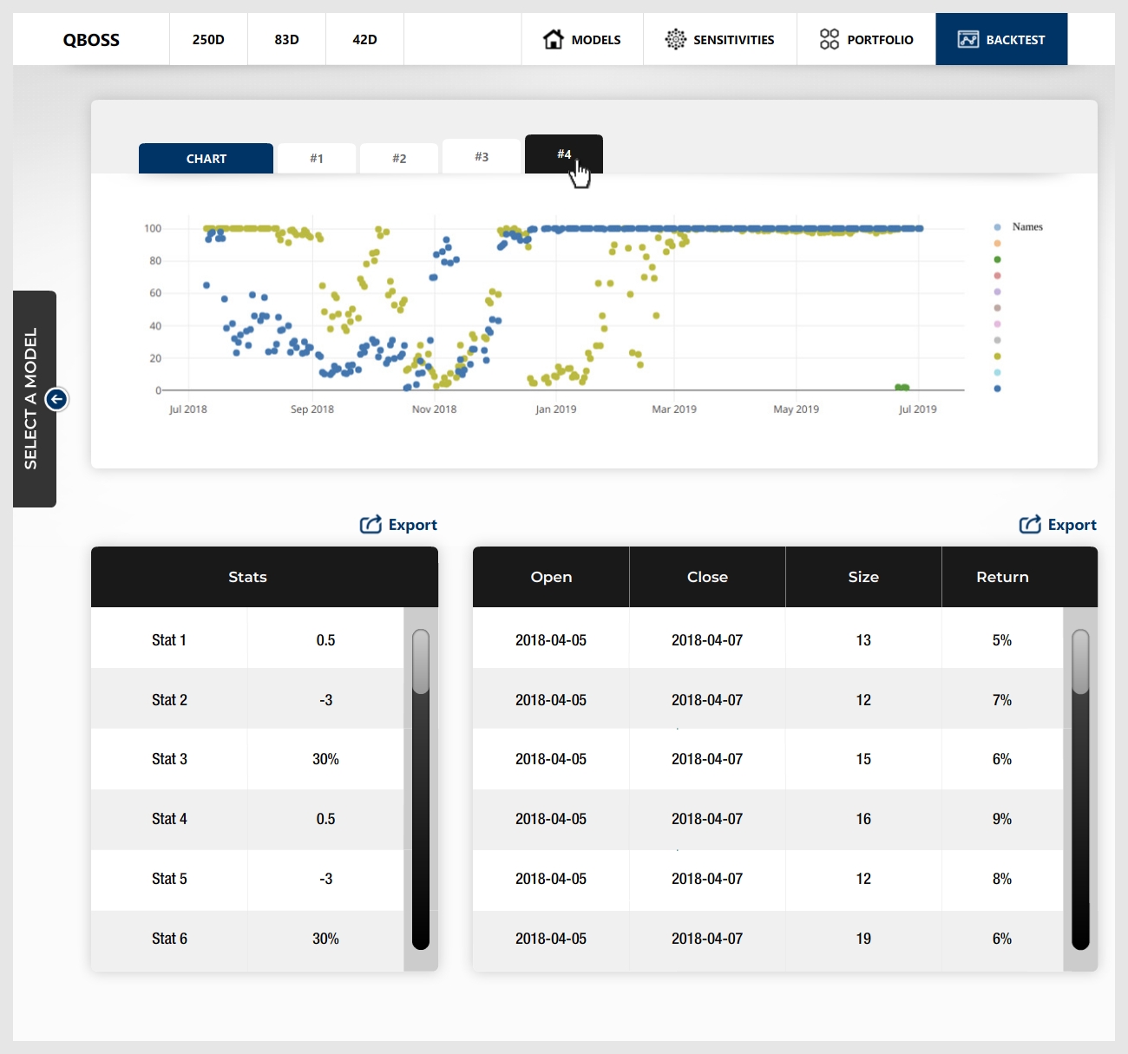Viewport: 1128px width, 1054px height.
Task: Expand the Select a Model side panel
Action: [x=31, y=399]
